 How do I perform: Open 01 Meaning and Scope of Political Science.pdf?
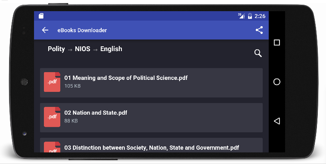pos(151,83)
